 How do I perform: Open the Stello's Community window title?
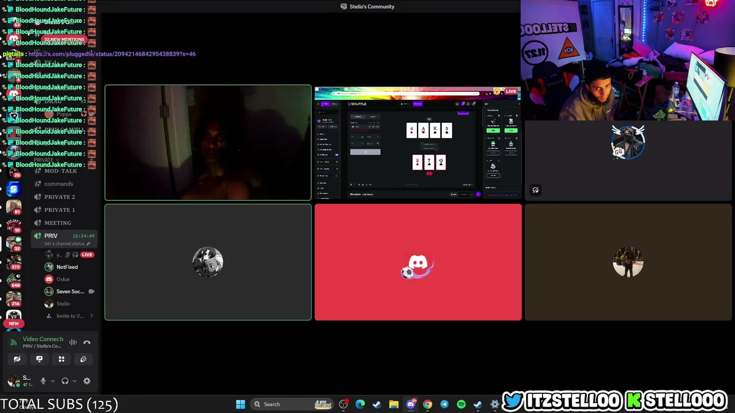(367, 6)
